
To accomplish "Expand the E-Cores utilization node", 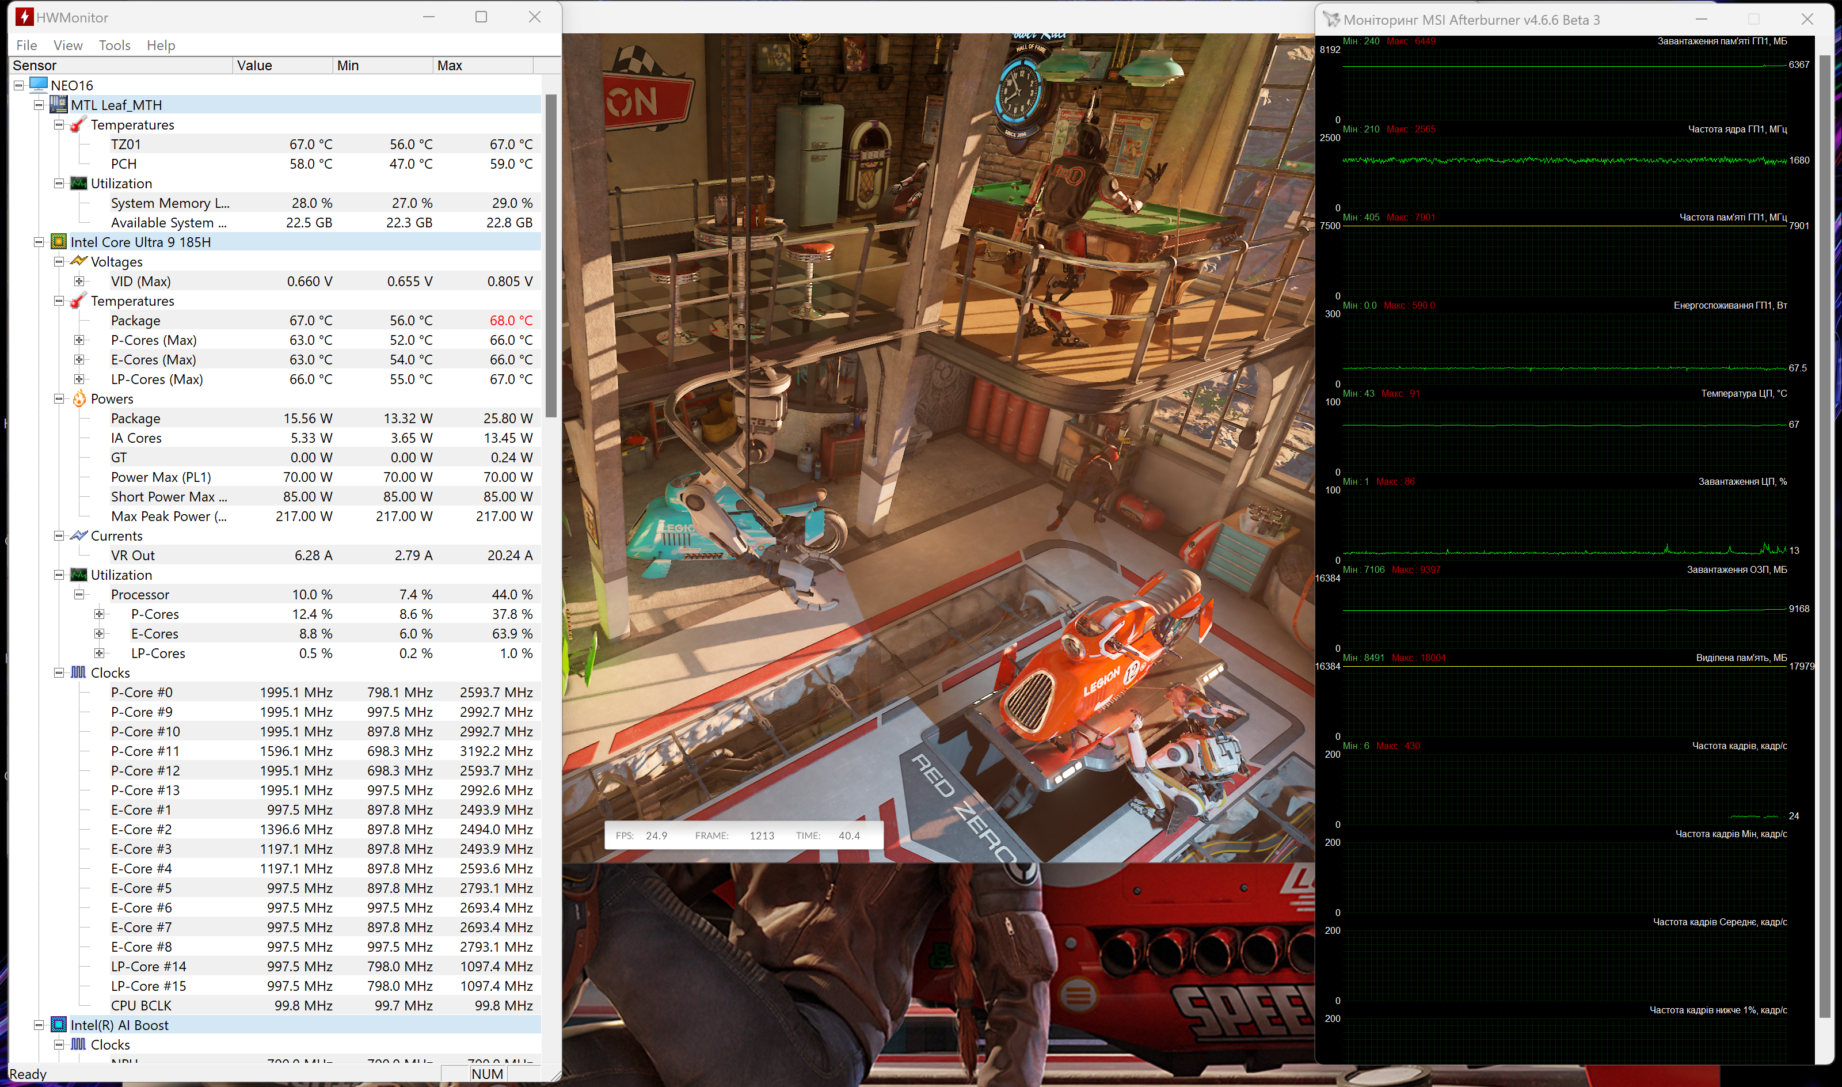I will coord(99,633).
